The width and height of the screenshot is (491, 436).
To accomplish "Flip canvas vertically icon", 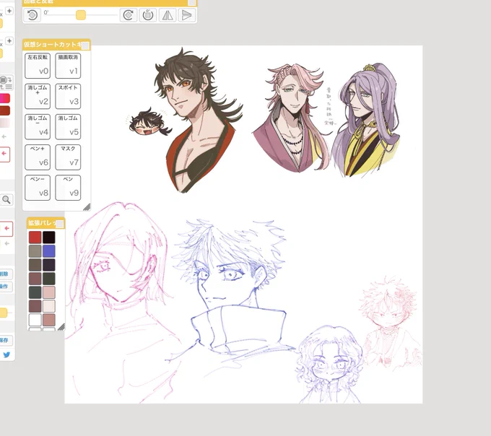I will tap(186, 15).
